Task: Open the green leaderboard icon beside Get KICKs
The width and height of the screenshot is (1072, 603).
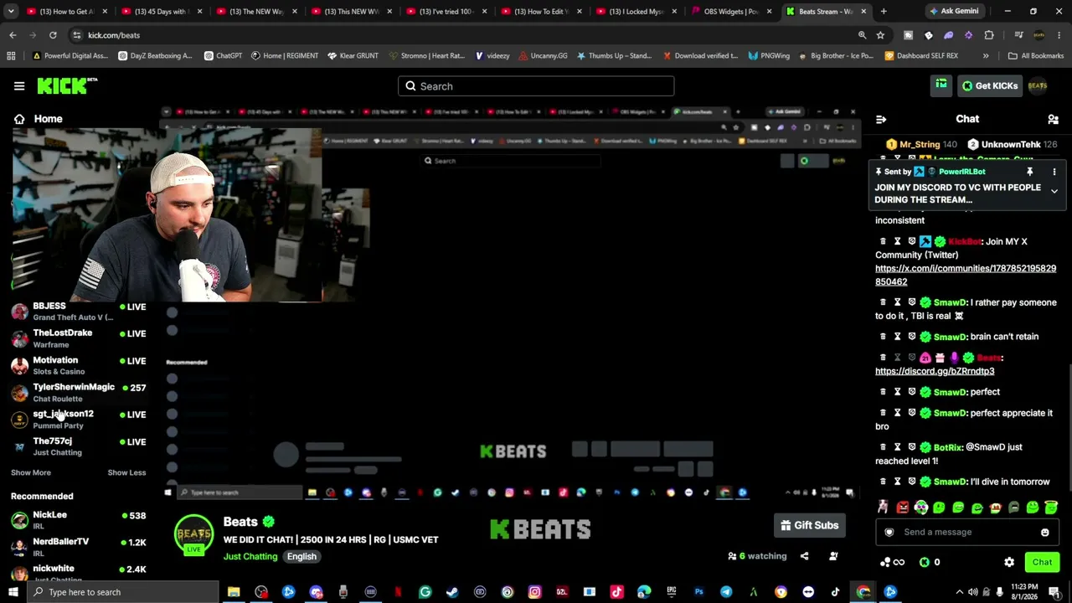Action: tap(941, 85)
